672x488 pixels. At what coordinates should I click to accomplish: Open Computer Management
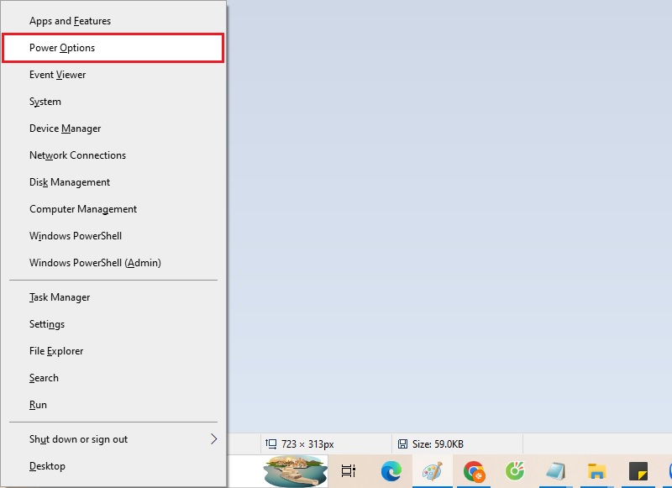(x=113, y=209)
